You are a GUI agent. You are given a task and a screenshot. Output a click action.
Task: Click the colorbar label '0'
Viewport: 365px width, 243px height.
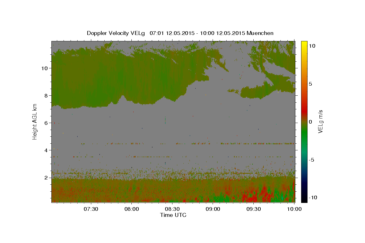pyautogui.click(x=311, y=122)
